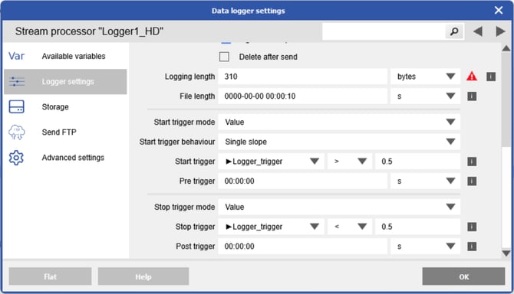The width and height of the screenshot is (514, 294).
Task: Click Post trigger time field
Action: click(x=302, y=247)
